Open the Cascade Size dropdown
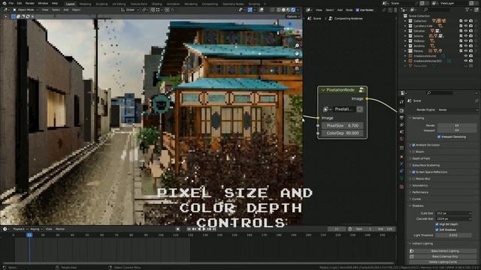The width and height of the screenshot is (481, 270). 454,218
